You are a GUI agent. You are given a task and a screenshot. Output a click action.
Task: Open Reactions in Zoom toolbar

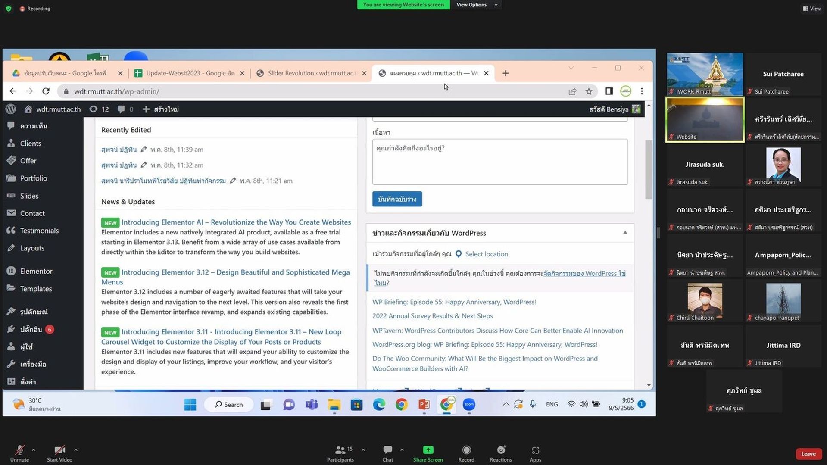501,453
